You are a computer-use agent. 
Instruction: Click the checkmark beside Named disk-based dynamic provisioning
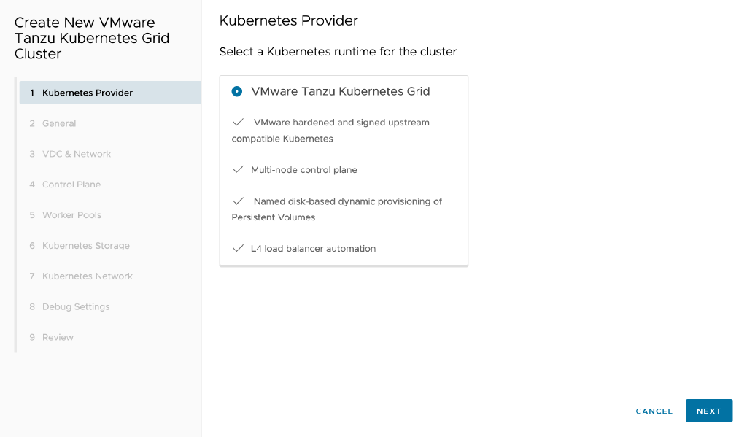click(239, 201)
